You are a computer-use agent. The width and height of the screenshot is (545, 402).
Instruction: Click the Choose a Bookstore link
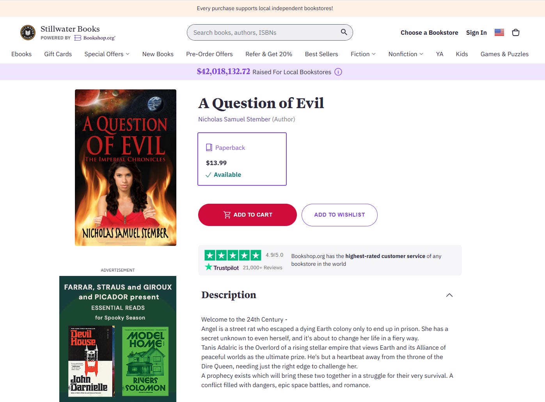point(429,32)
